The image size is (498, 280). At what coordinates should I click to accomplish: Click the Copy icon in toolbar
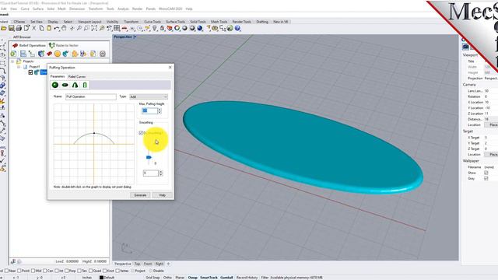[x=41, y=28]
